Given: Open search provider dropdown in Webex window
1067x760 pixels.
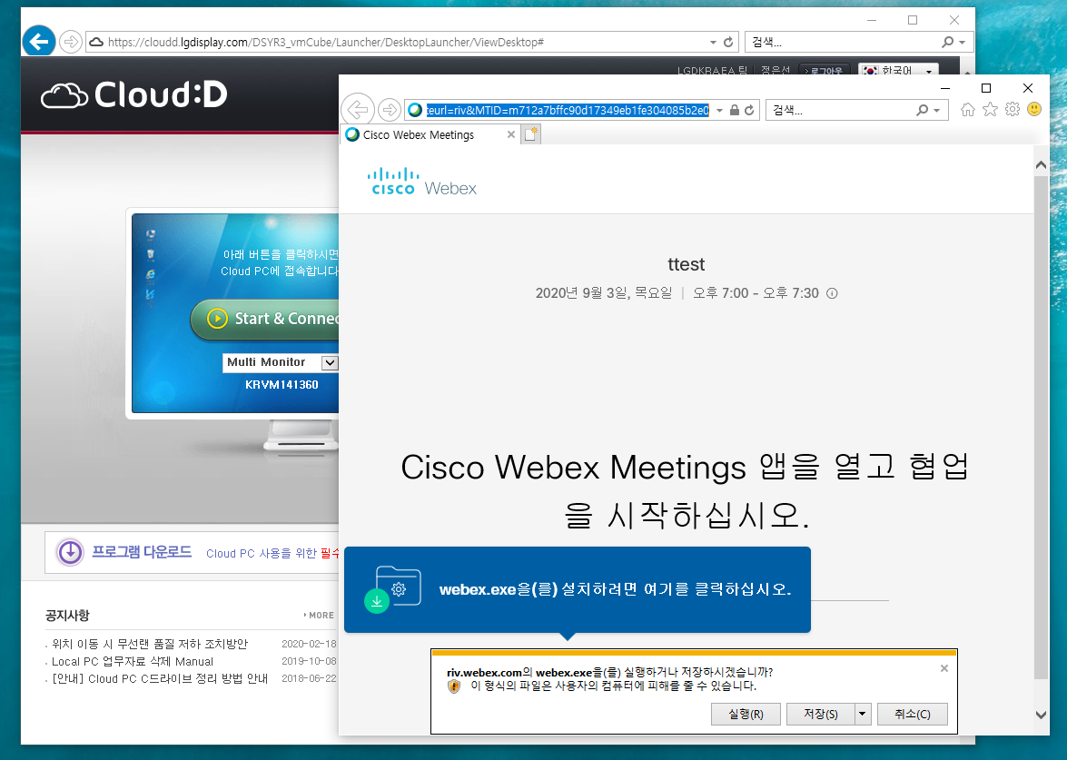Looking at the screenshot, I should 937,110.
